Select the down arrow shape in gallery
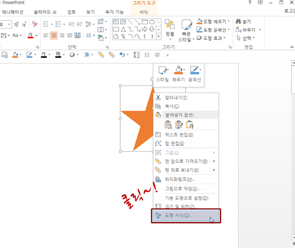The image size is (295, 248). coord(152,29)
